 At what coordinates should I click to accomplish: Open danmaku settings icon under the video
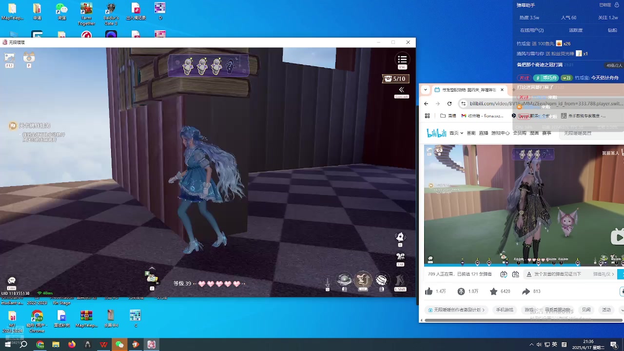pyautogui.click(x=515, y=274)
